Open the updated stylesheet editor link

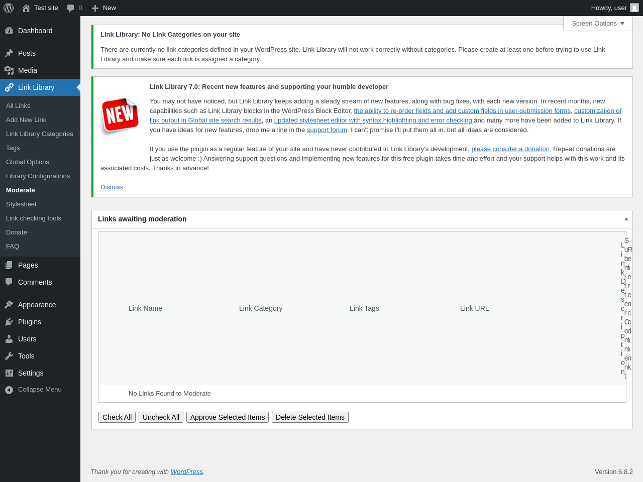pyautogui.click(x=373, y=120)
